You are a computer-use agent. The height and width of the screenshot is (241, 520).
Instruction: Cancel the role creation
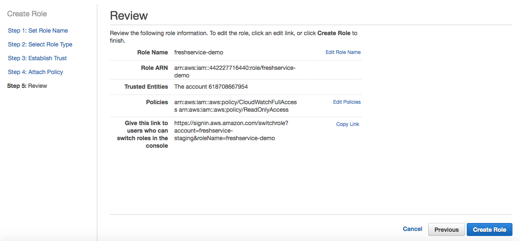click(412, 229)
